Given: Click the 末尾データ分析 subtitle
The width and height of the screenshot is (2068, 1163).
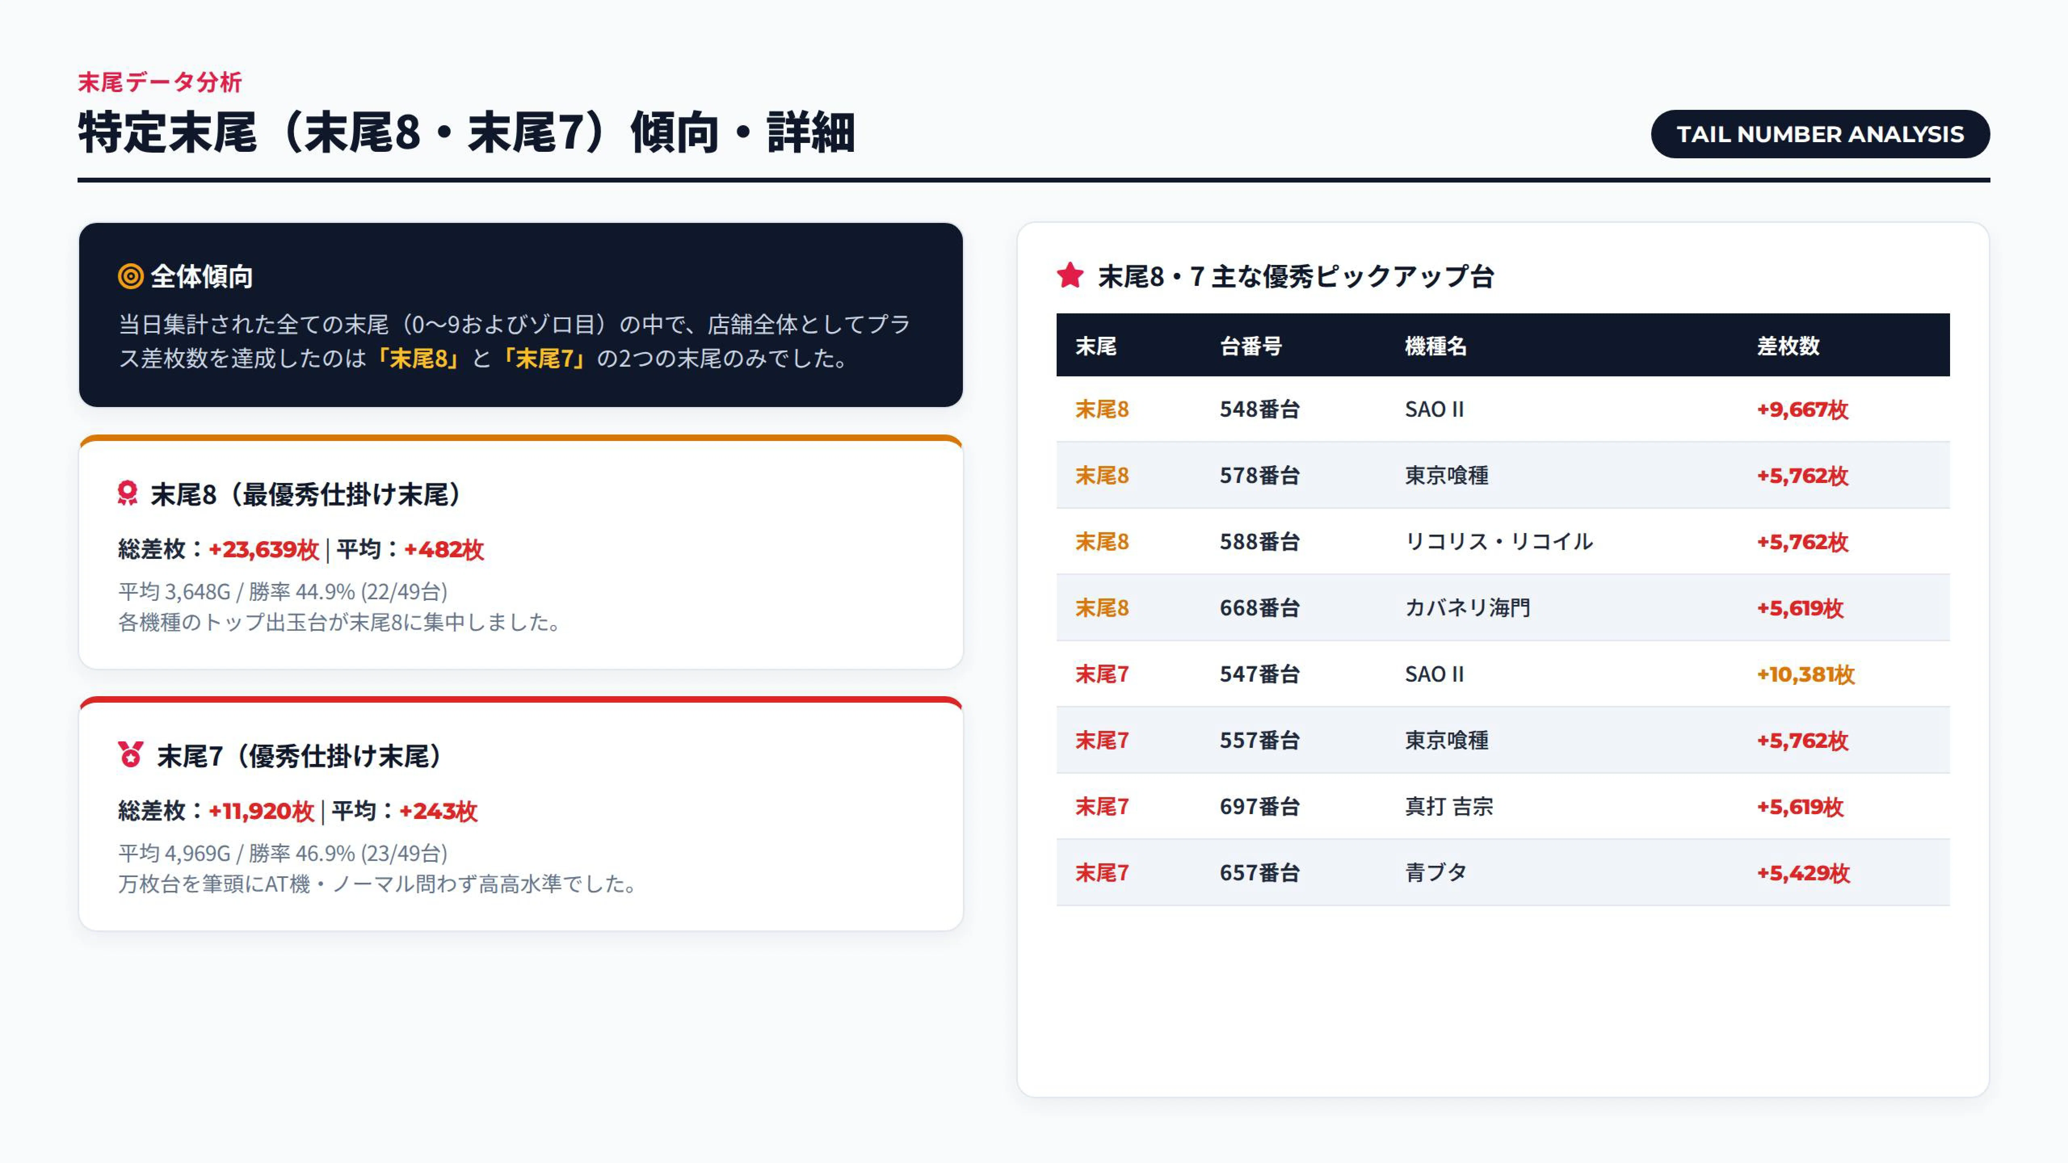Looking at the screenshot, I should point(160,82).
